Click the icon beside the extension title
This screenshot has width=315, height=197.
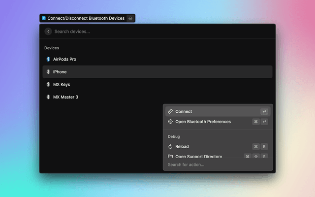point(130,18)
